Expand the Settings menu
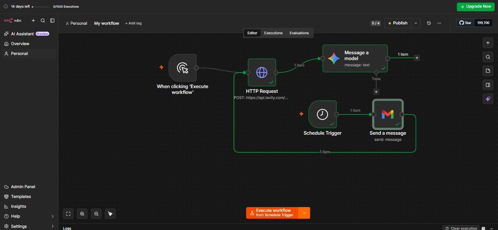This screenshot has height=230, width=498. coord(29,226)
